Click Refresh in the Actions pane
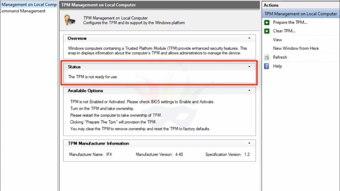 coord(280,57)
